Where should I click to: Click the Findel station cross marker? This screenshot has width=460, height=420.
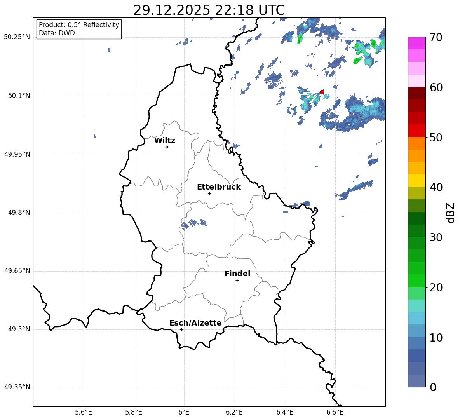pos(237,281)
